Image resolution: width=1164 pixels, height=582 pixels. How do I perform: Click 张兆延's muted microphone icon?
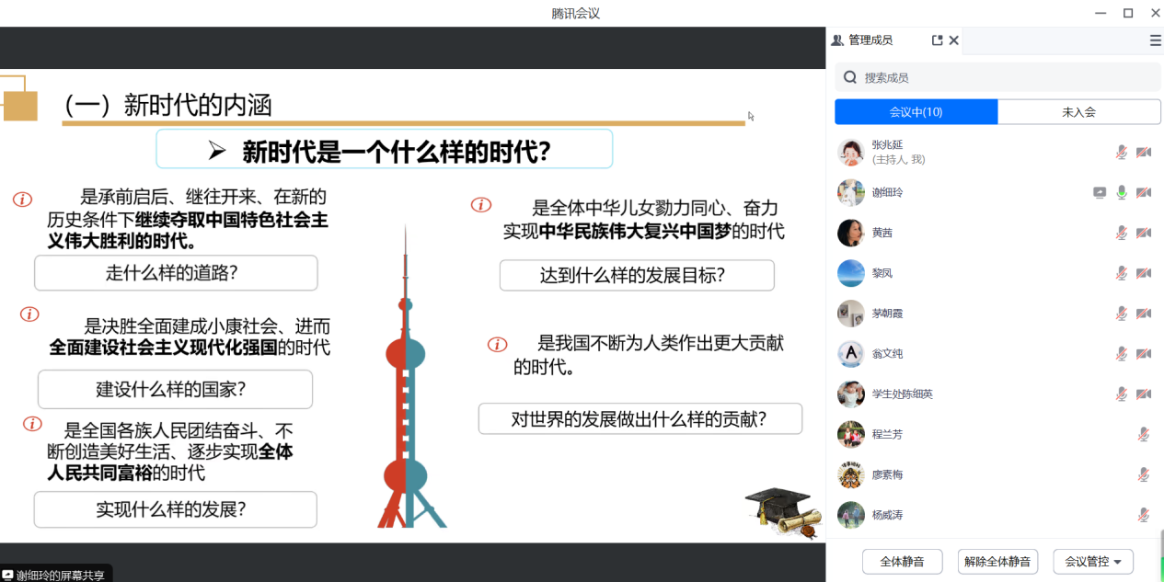pyautogui.click(x=1122, y=152)
